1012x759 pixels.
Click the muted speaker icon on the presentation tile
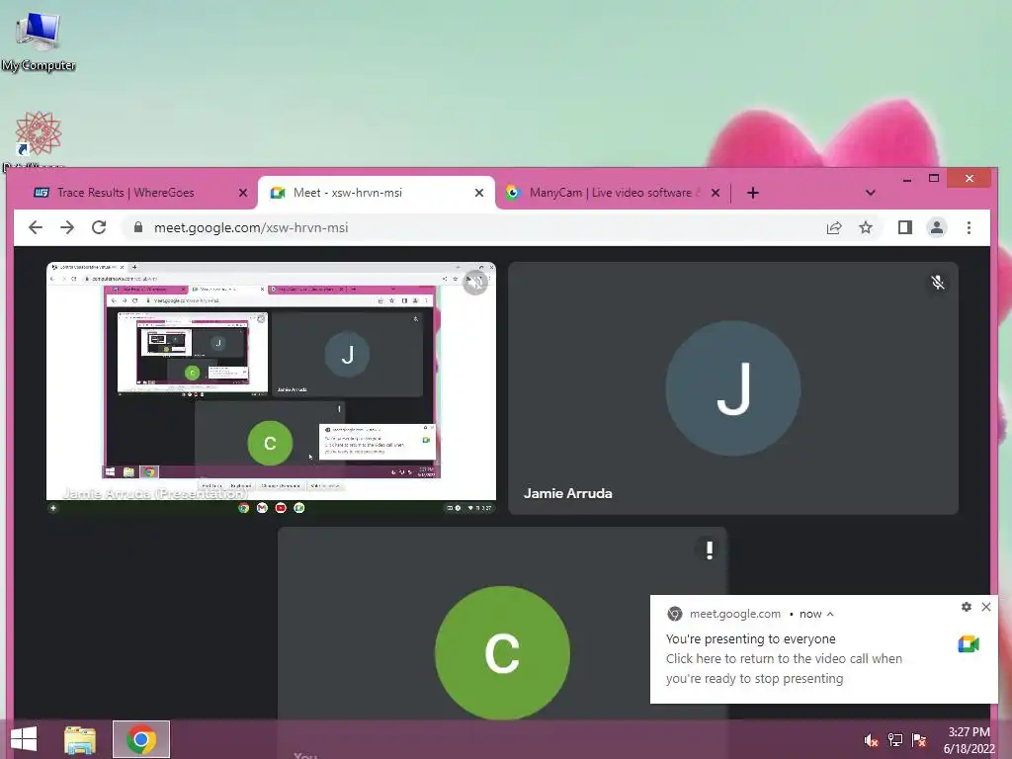click(x=475, y=282)
